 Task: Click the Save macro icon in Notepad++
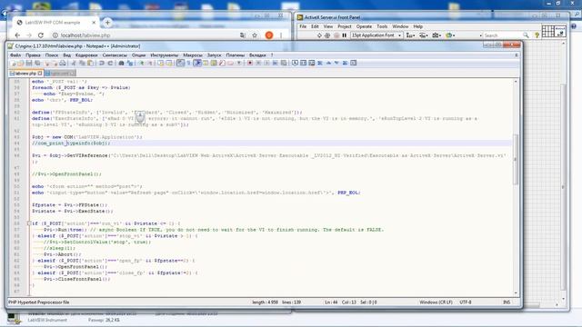(284, 63)
